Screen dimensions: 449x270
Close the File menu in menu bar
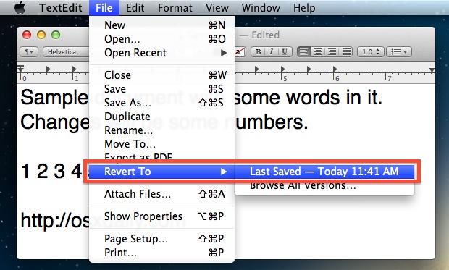point(104,8)
